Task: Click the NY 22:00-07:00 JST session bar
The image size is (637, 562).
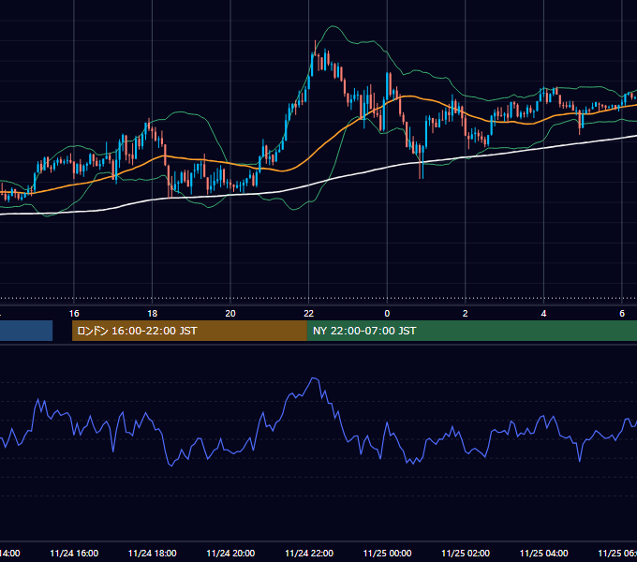Action: click(x=471, y=331)
